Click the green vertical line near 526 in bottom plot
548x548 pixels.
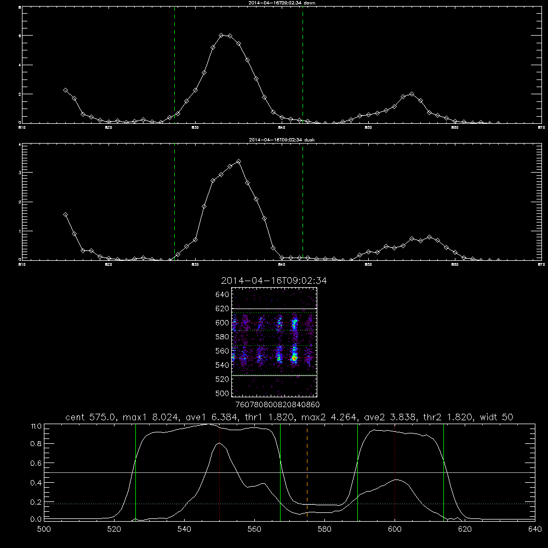[135, 472]
